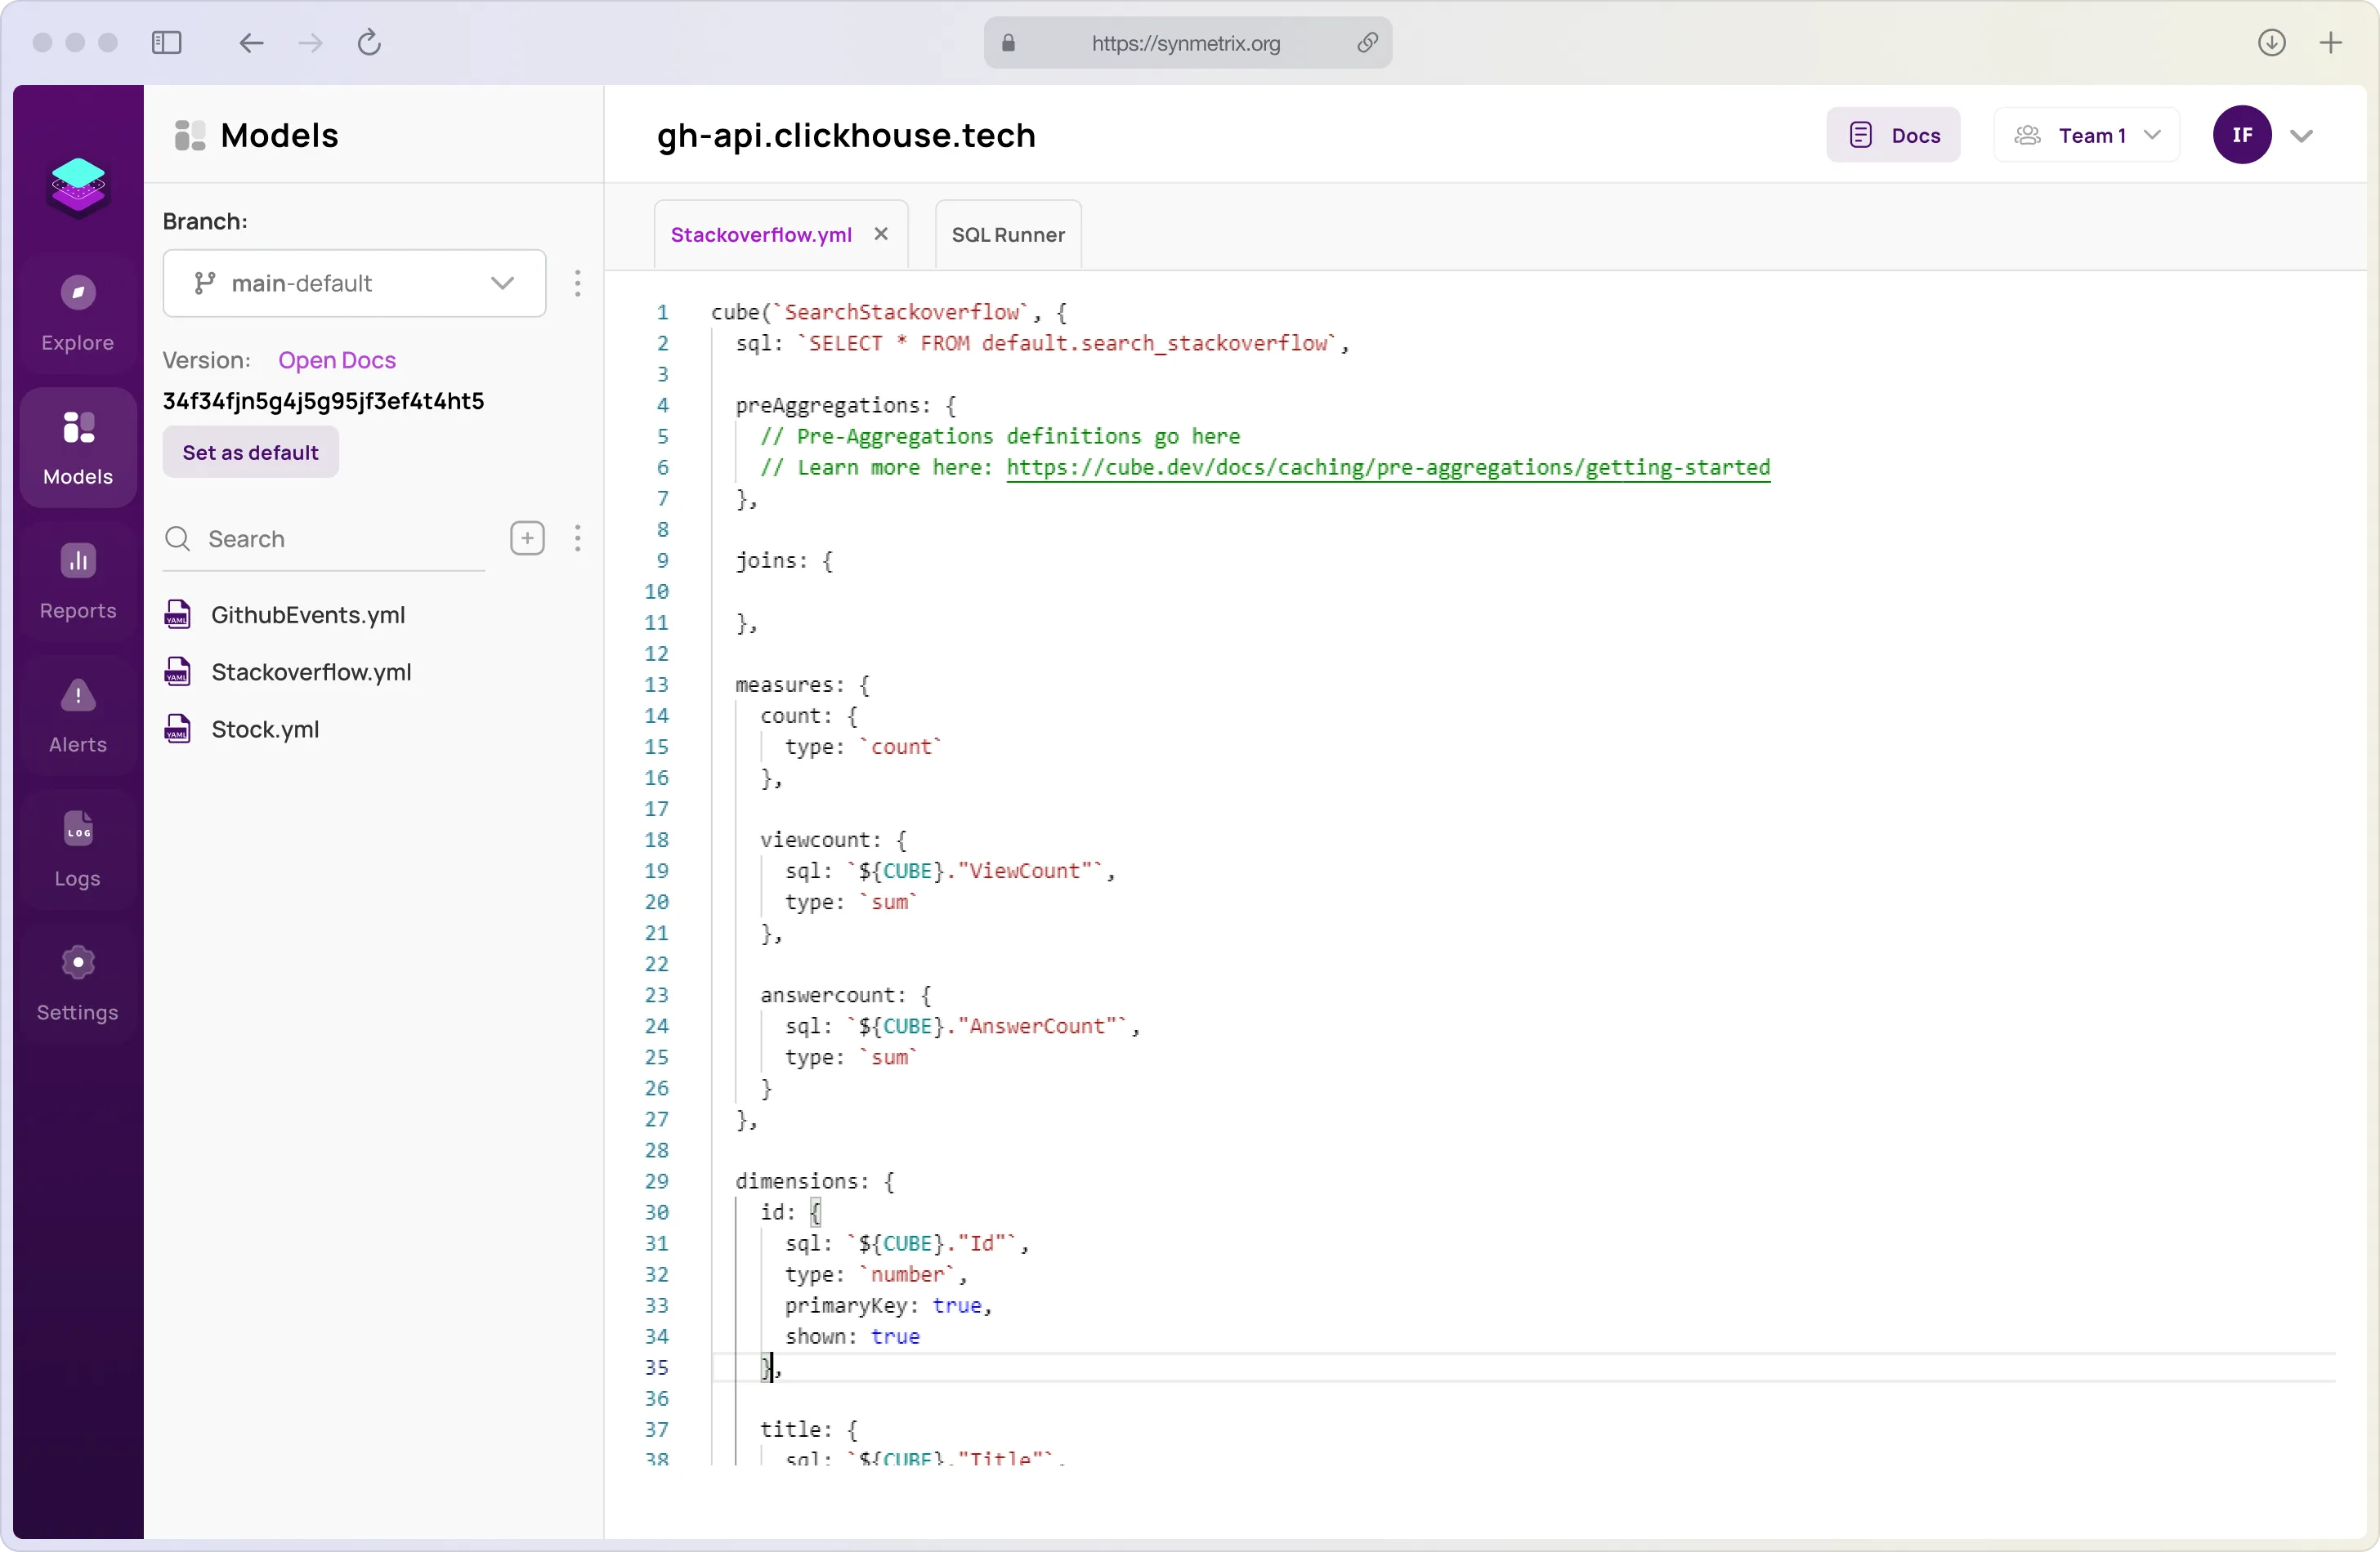Click the browser reload icon
Viewport: 2380px width, 1552px height.
(370, 43)
